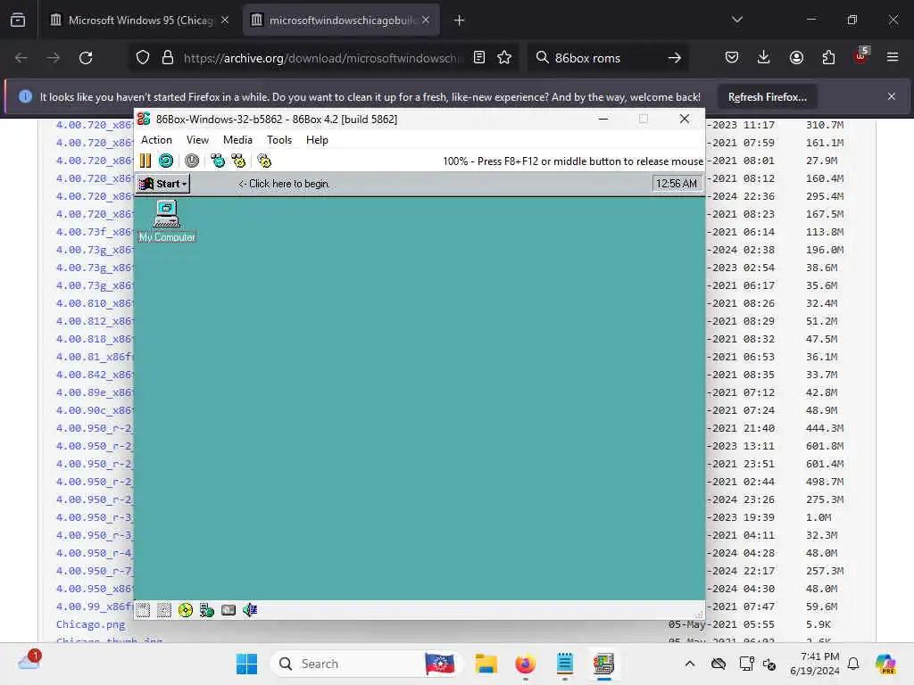Click the Firefox icon in the taskbar

(x=525, y=664)
